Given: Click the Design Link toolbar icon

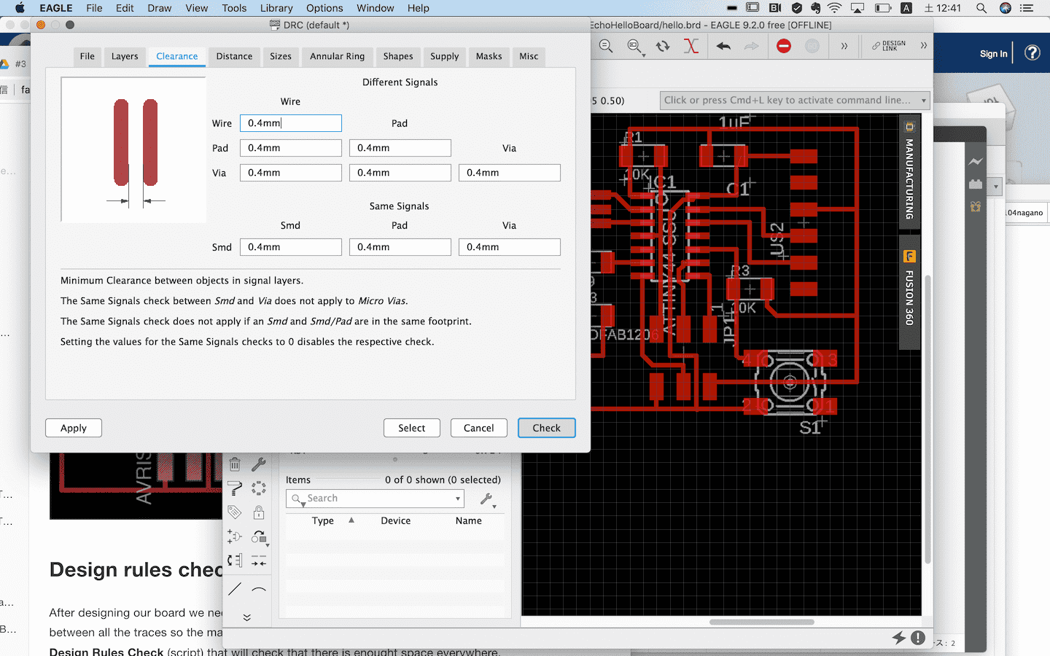Looking at the screenshot, I should click(x=889, y=46).
